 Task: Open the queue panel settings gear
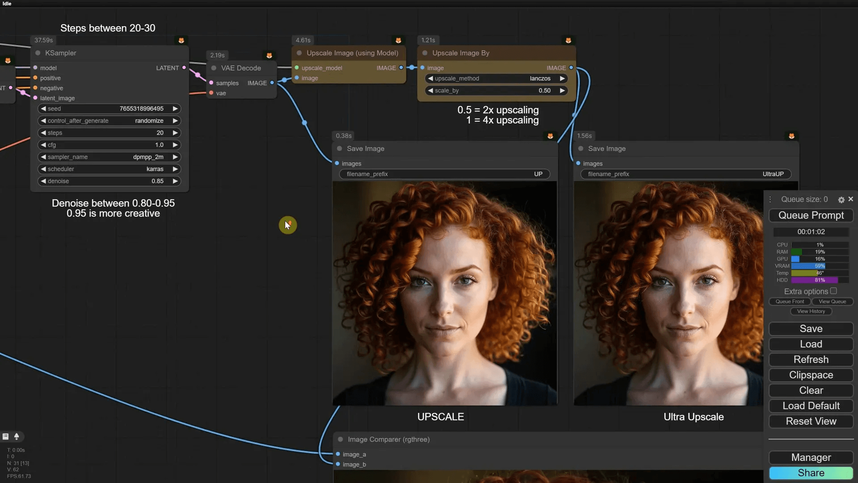841,200
